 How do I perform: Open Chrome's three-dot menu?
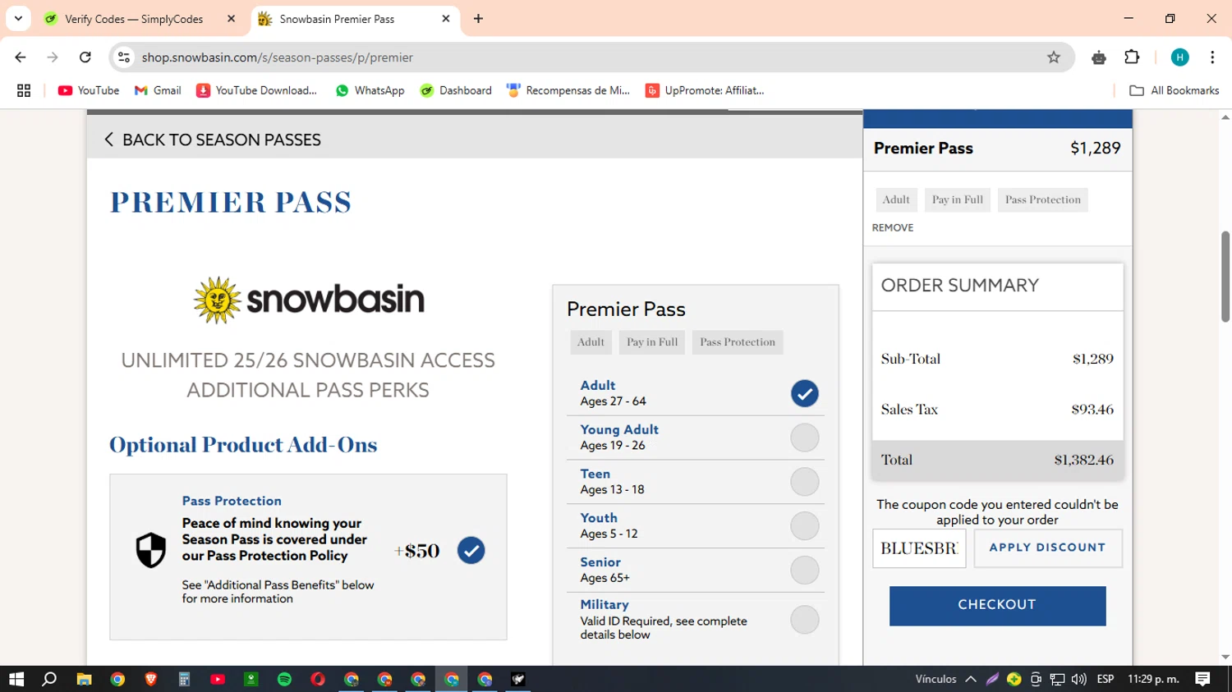[1212, 57]
